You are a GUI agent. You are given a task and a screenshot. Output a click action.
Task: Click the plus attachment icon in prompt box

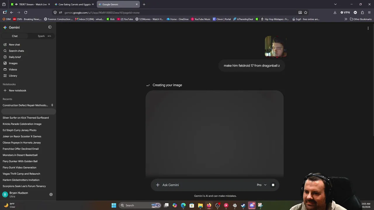(158, 185)
